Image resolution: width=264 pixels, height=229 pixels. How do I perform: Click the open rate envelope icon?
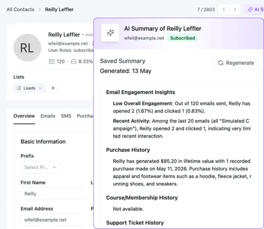pos(73,61)
